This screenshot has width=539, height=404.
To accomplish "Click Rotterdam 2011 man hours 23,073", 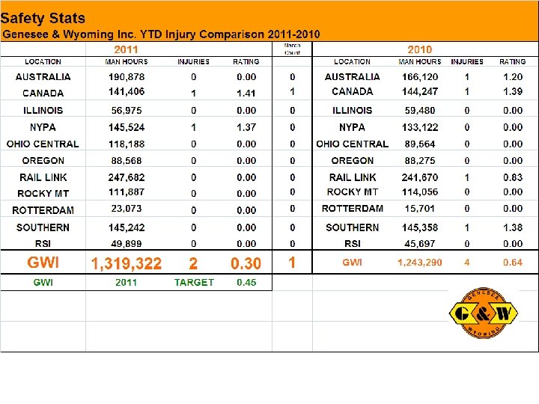I will tap(127, 209).
